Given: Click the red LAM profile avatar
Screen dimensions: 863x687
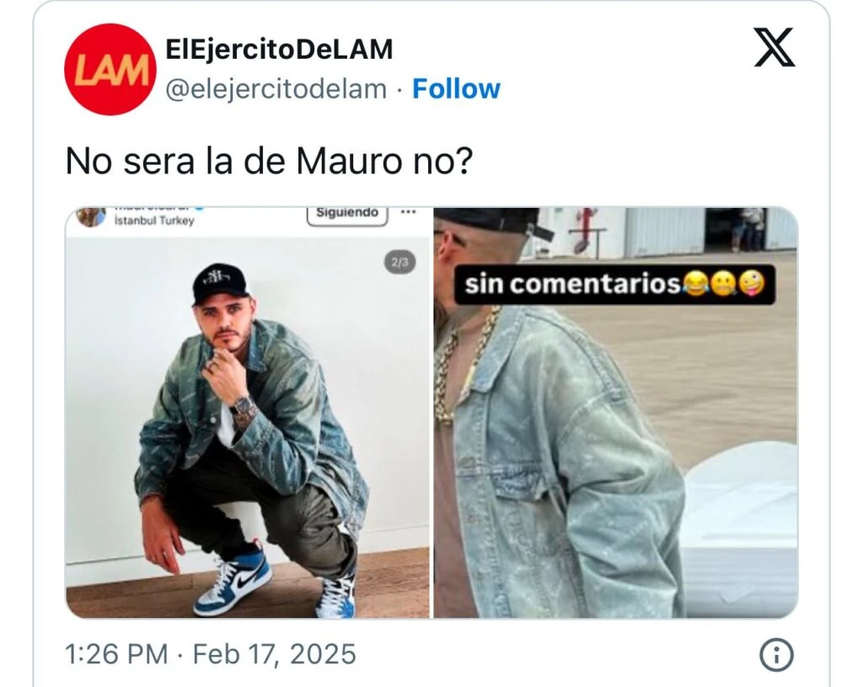Looking at the screenshot, I should coord(110,69).
